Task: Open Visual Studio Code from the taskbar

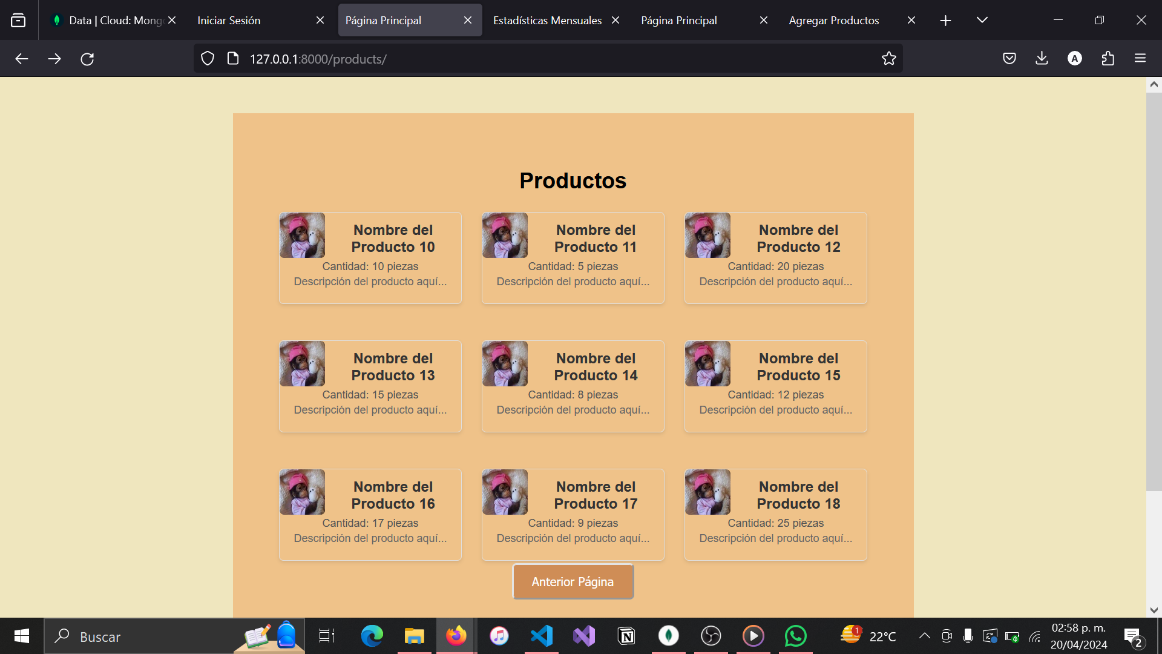Action: tap(542, 636)
